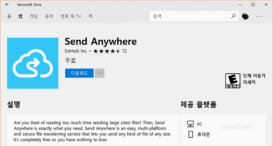Click the PC platform monitor icon
The height and width of the screenshot is (146, 273).
click(190, 124)
